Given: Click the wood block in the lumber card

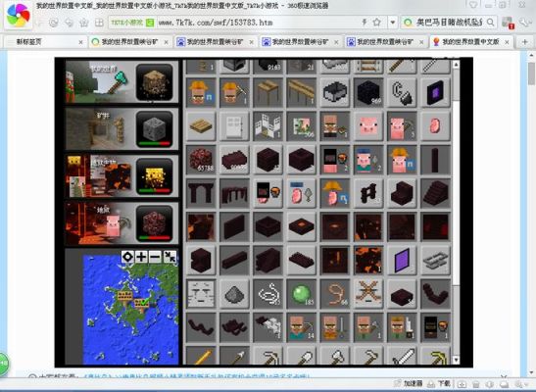Looking at the screenshot, I should [x=154, y=82].
